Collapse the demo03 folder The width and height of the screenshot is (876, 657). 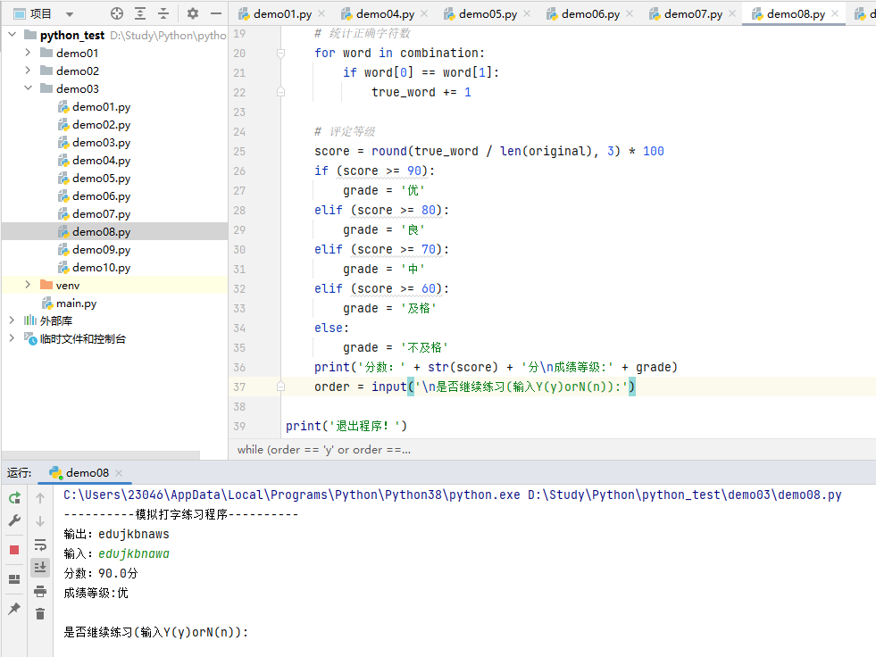point(28,89)
